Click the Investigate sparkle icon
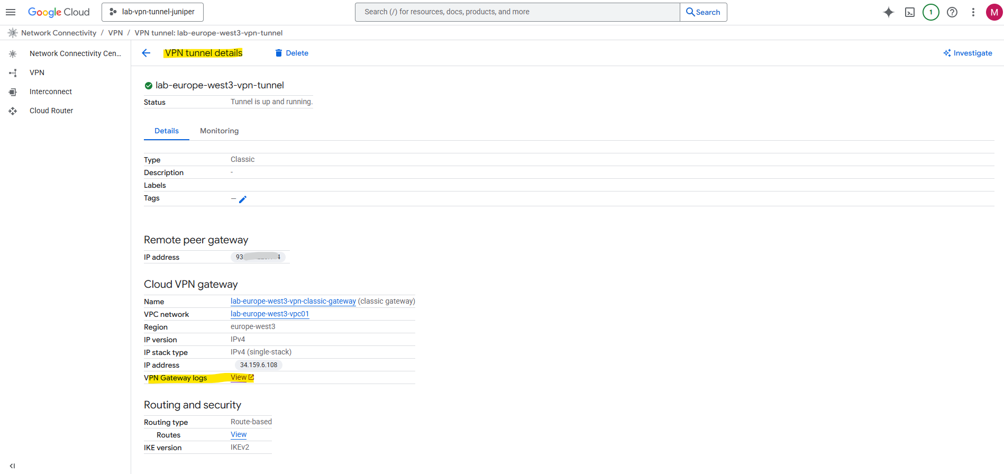The width and height of the screenshot is (1004, 474). click(x=947, y=53)
